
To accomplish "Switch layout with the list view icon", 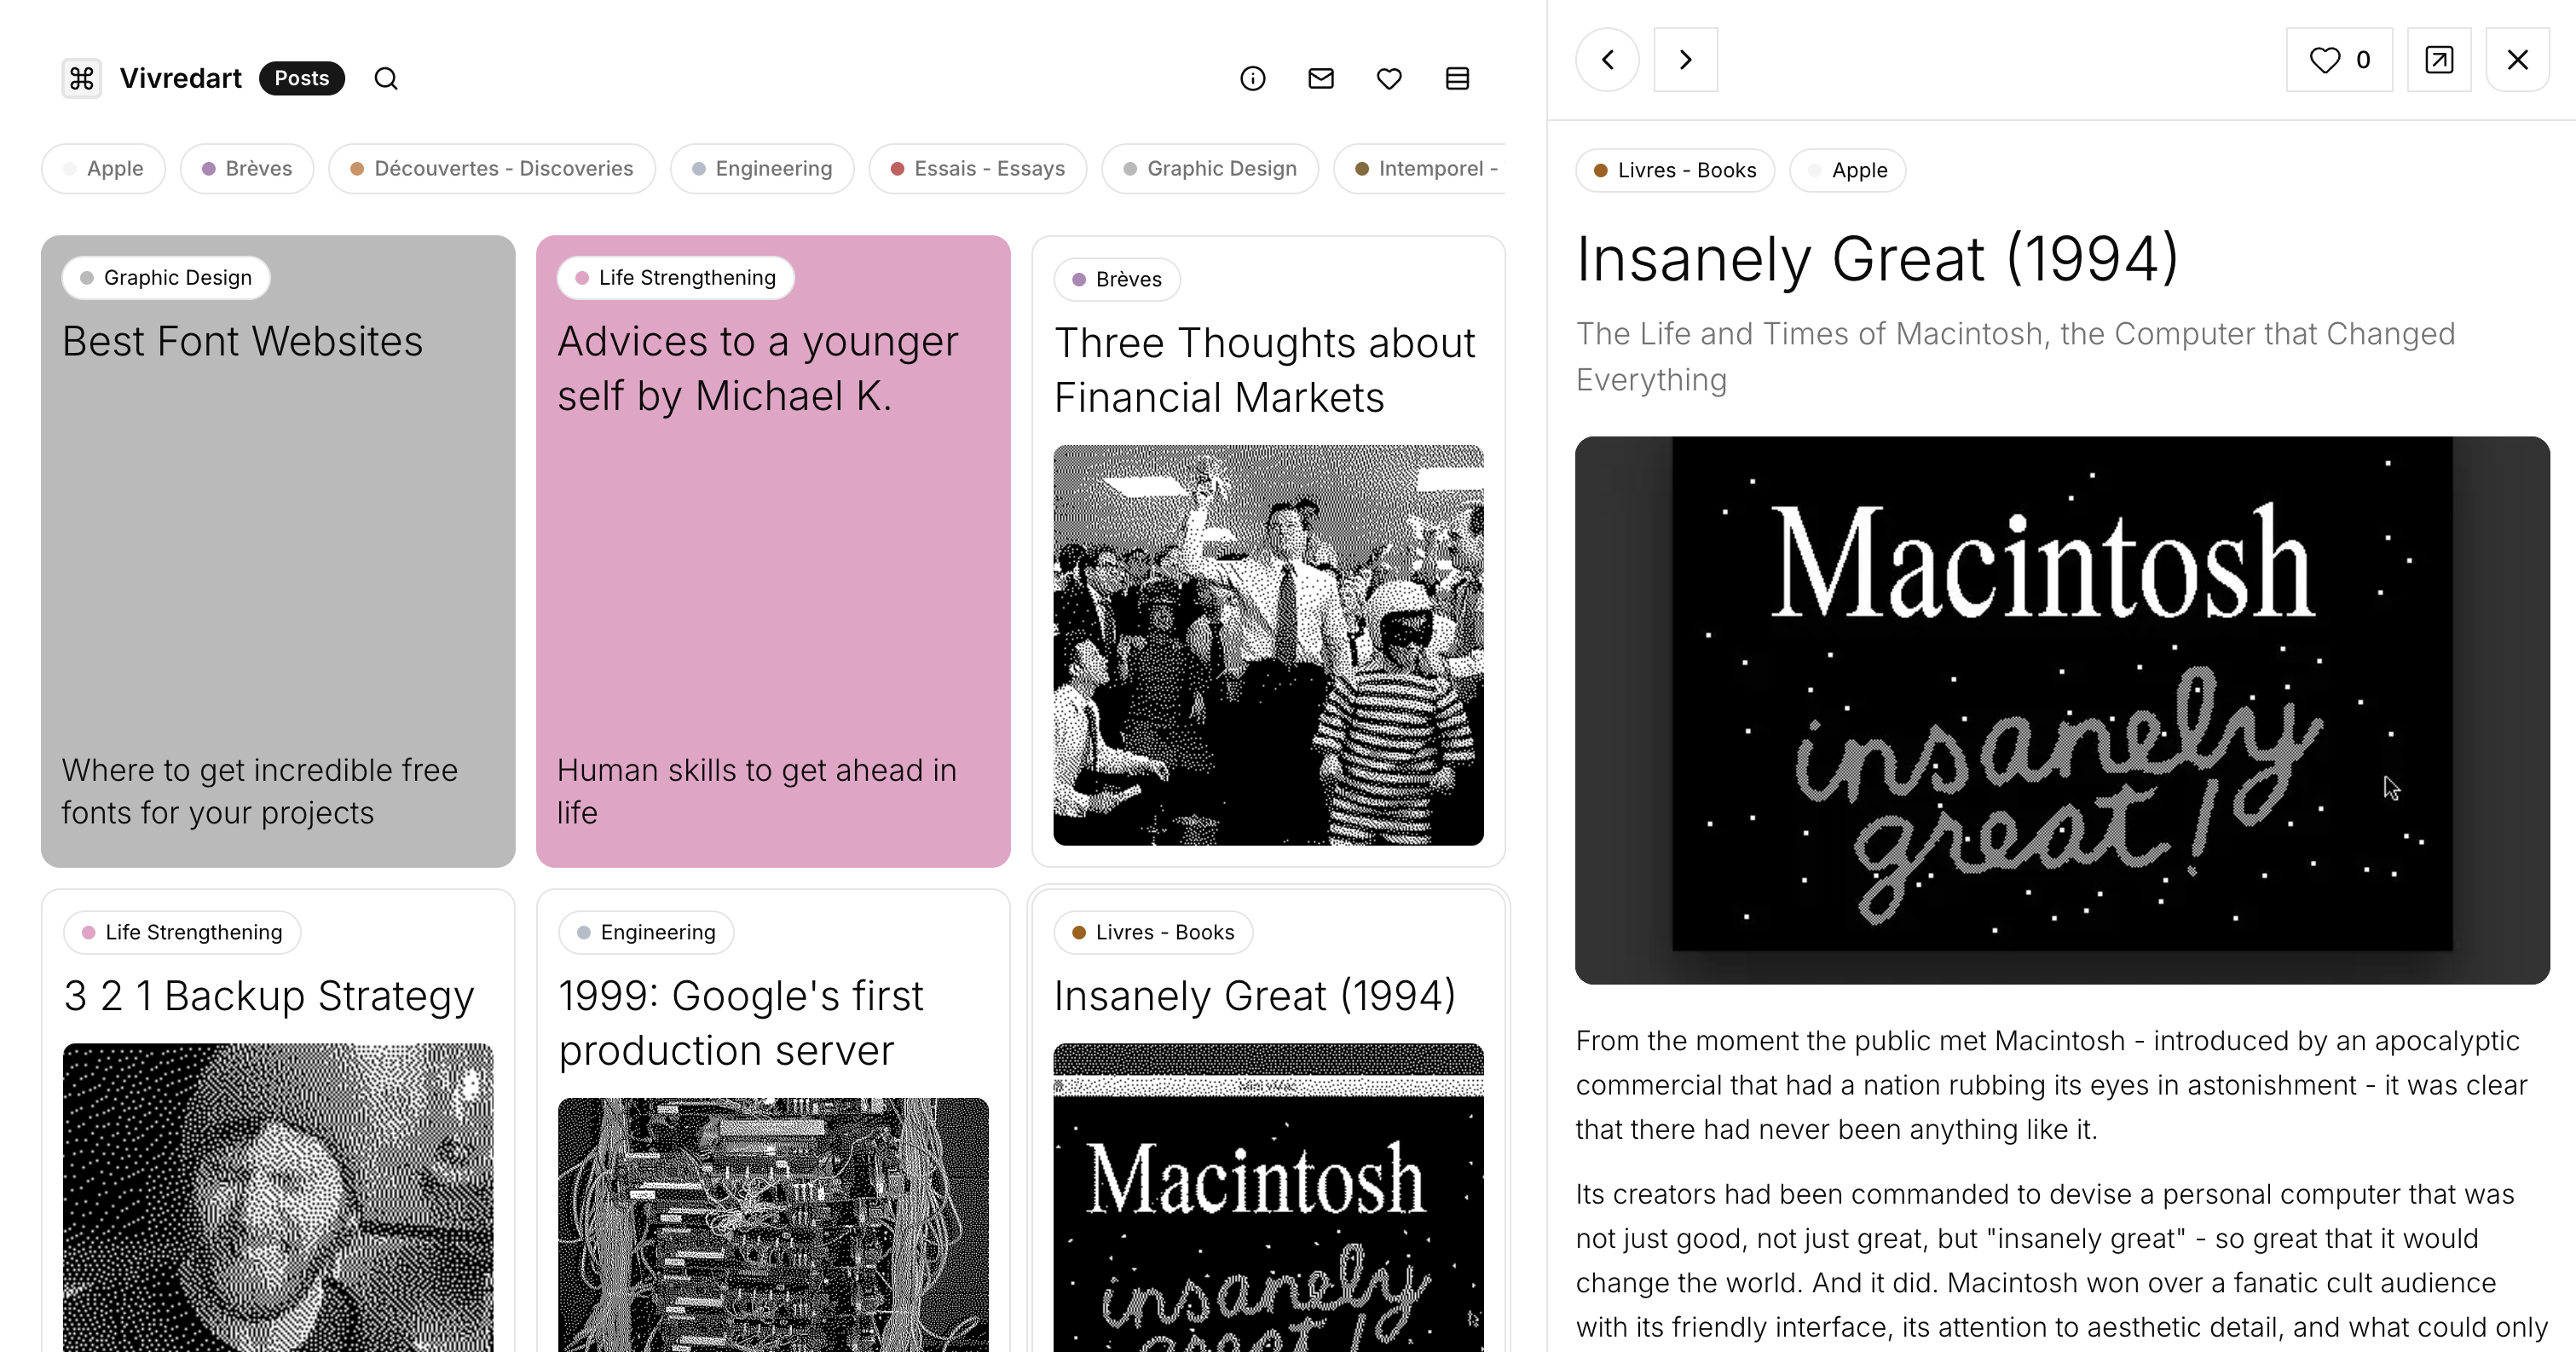I will [x=1457, y=78].
